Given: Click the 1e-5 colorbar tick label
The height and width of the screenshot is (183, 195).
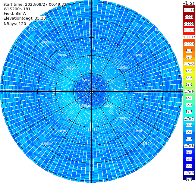Looking at the screenshot, I should (x=189, y=71).
